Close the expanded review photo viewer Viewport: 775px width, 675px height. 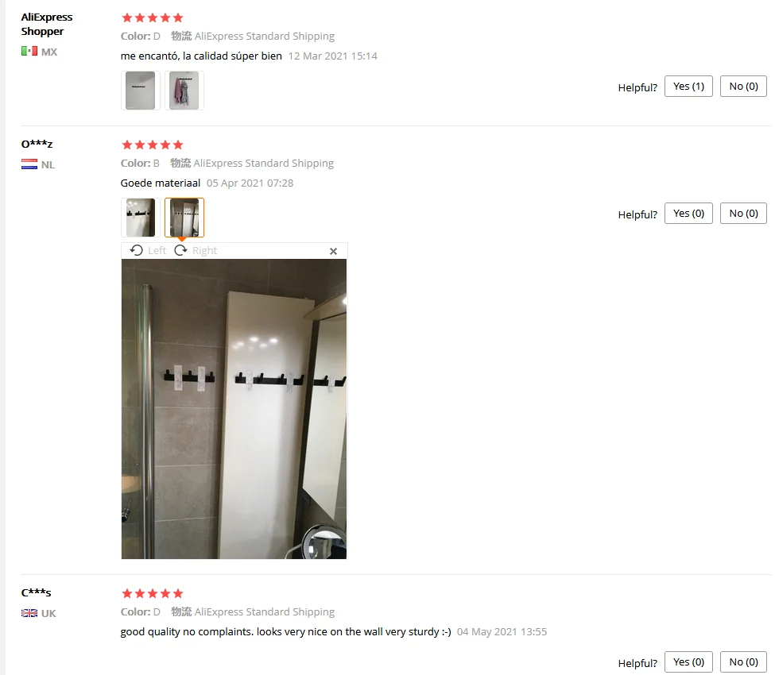[x=334, y=251]
